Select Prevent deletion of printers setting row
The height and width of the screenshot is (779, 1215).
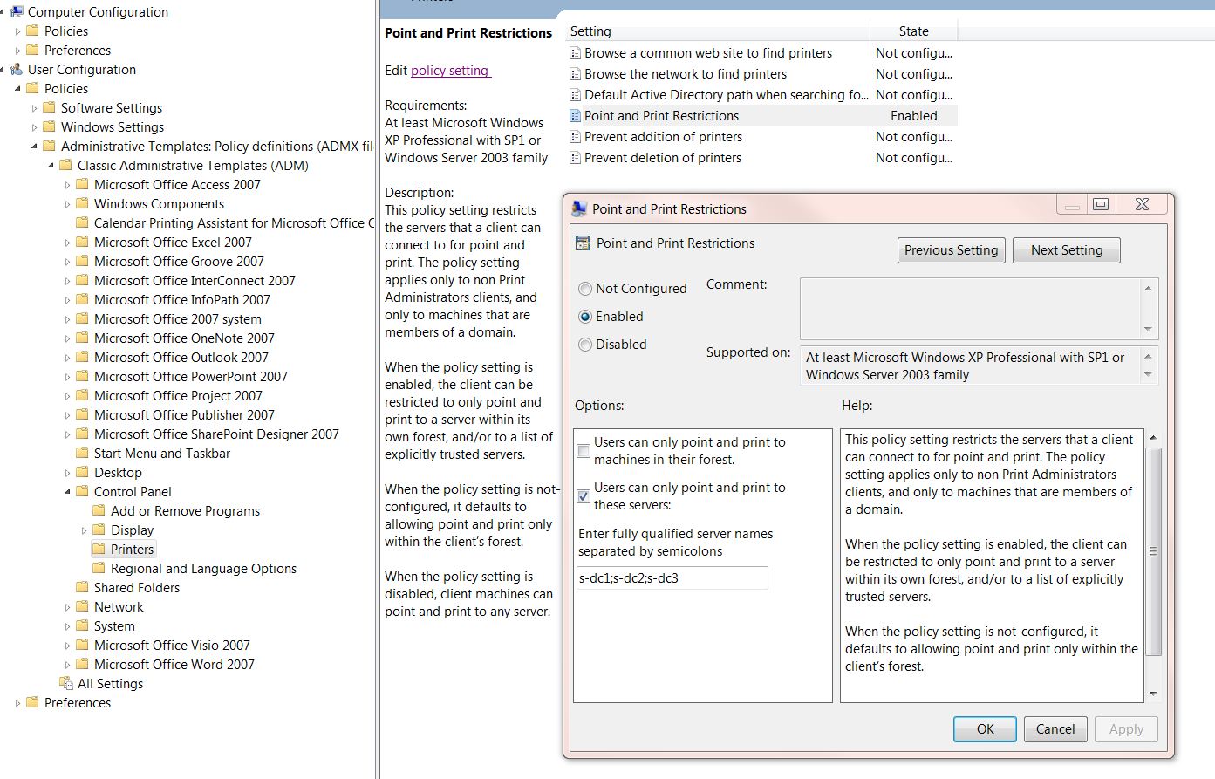click(761, 158)
